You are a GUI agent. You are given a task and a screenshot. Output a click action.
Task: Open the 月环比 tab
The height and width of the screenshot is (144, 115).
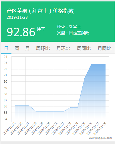pos(63,48)
